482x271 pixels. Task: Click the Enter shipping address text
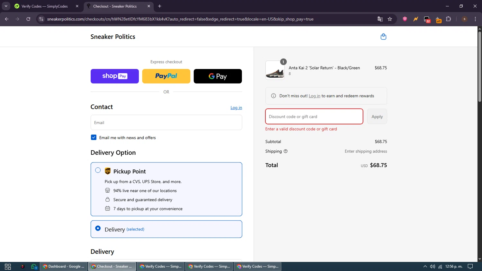point(366,151)
